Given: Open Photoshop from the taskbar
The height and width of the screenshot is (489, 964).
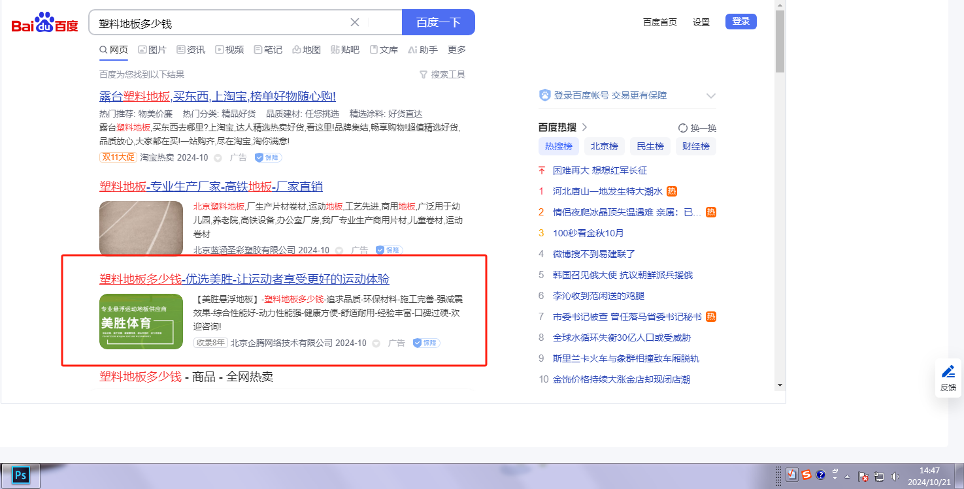Looking at the screenshot, I should click(20, 475).
